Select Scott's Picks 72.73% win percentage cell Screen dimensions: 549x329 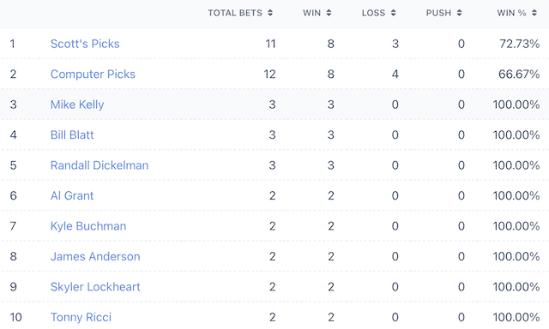coord(519,44)
